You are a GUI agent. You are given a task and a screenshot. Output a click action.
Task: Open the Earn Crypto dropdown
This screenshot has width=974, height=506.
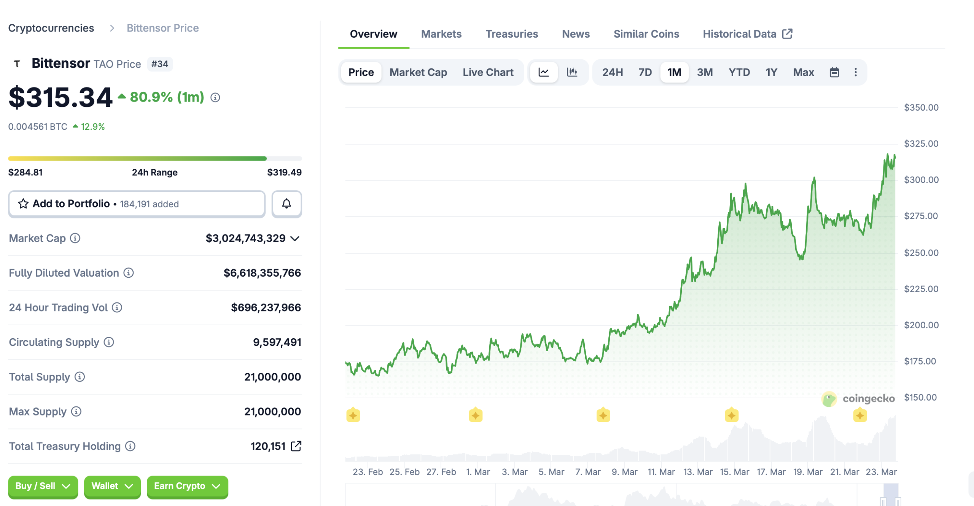187,486
